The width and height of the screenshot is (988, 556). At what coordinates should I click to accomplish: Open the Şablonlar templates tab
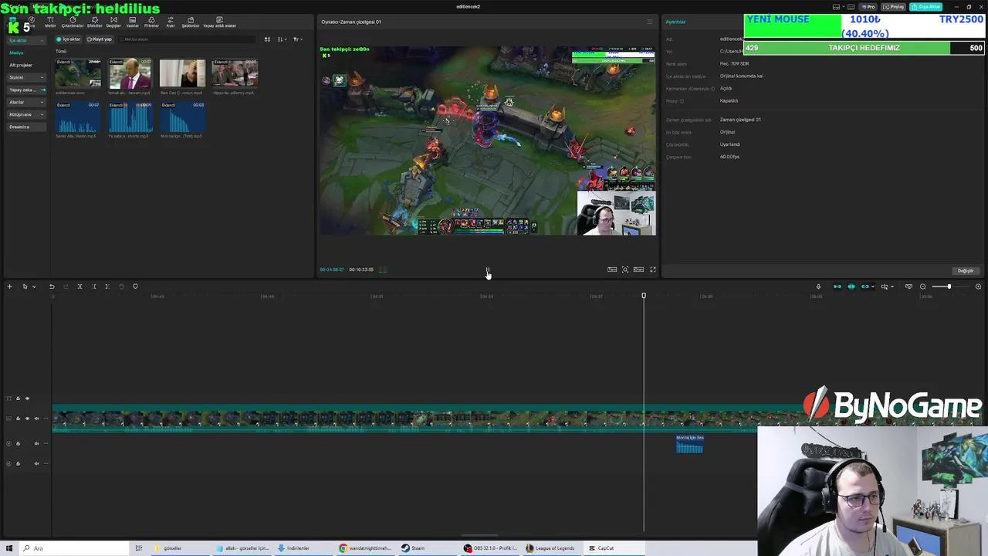click(191, 22)
